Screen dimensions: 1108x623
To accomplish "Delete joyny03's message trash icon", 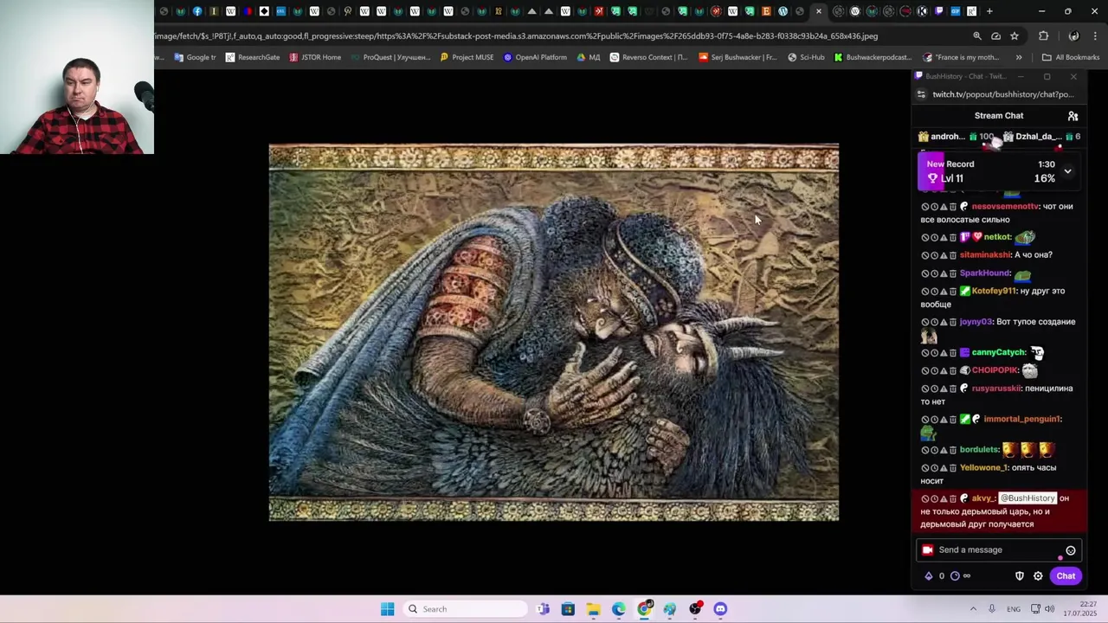I will coord(953,322).
